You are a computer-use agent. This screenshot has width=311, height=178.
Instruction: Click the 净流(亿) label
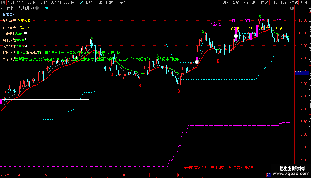[216, 24]
